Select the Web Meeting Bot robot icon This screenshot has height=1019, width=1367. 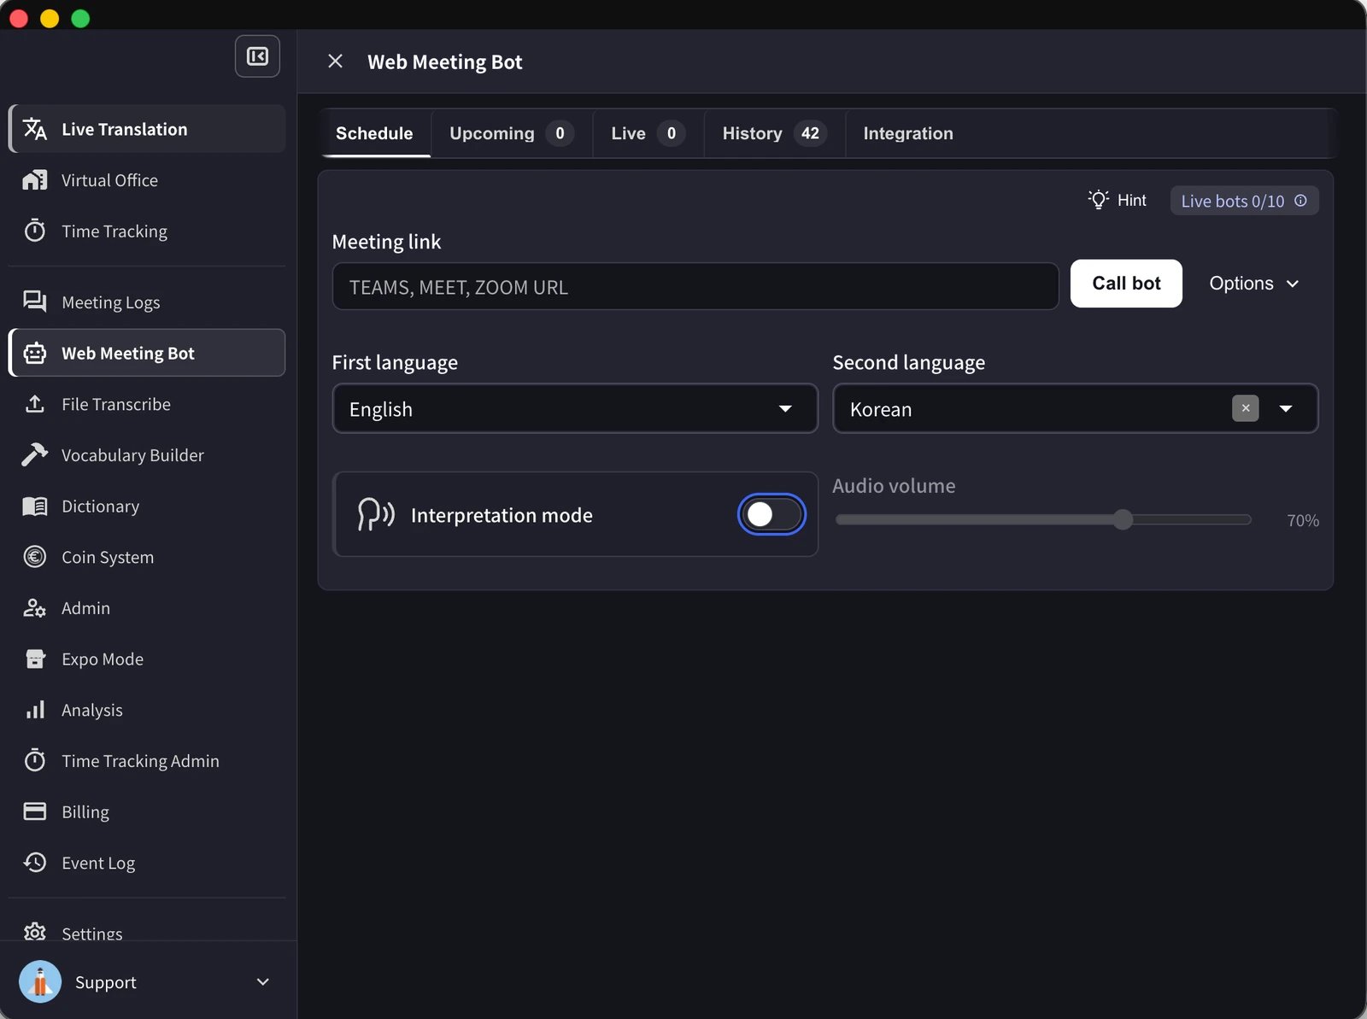coord(35,353)
